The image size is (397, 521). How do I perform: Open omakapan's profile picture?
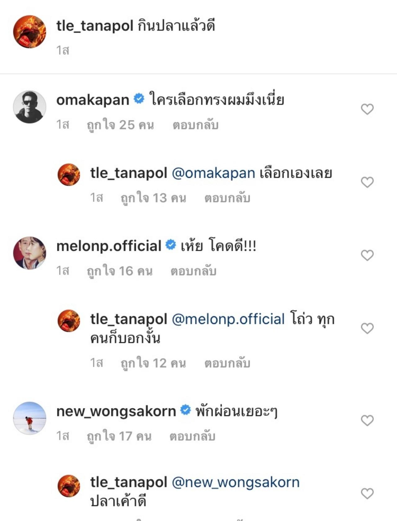[x=29, y=107]
